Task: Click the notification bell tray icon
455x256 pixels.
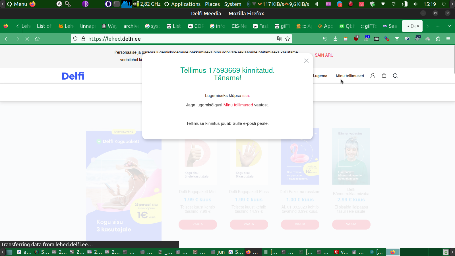Action: (394, 4)
